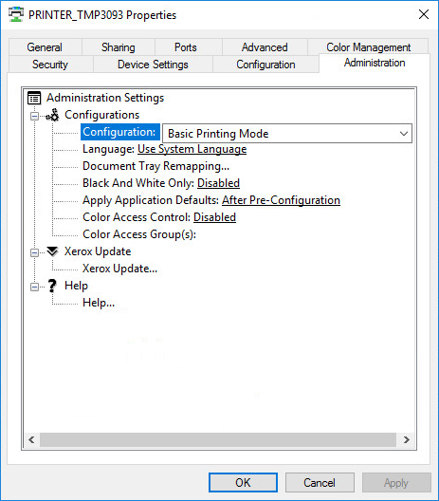Collapse the Configurations tree node
Screen dimensions: 439x501
tap(34, 116)
